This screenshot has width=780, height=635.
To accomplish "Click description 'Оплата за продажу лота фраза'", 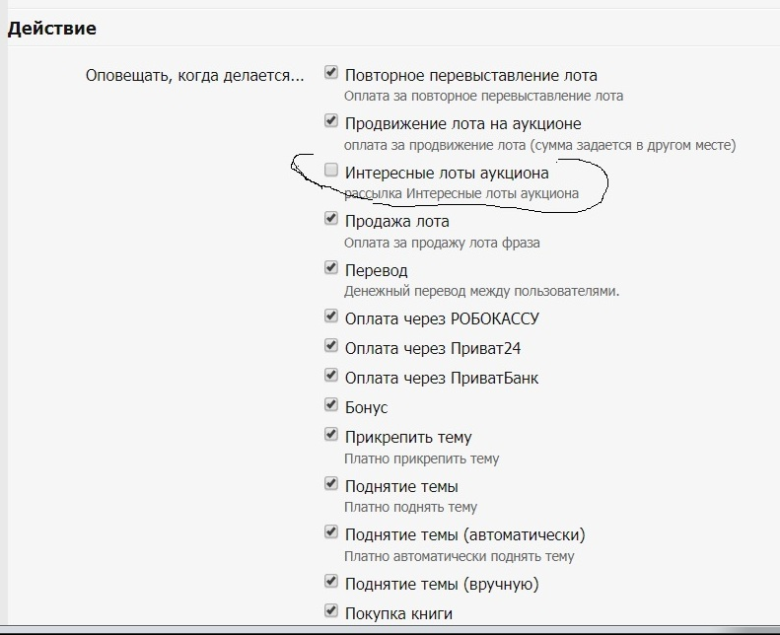I will pyautogui.click(x=442, y=244).
